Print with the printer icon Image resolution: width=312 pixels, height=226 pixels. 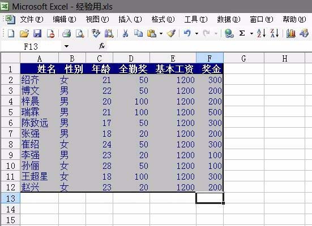[66, 33]
